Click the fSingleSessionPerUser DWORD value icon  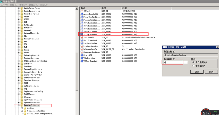(x=82, y=34)
